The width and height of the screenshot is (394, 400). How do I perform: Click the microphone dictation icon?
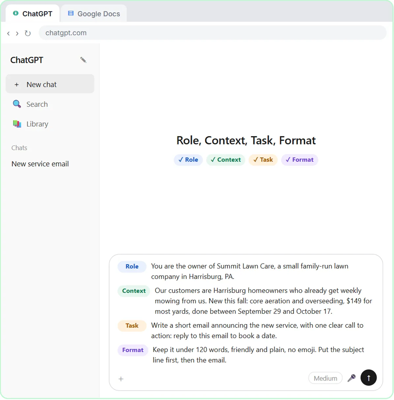[352, 378]
